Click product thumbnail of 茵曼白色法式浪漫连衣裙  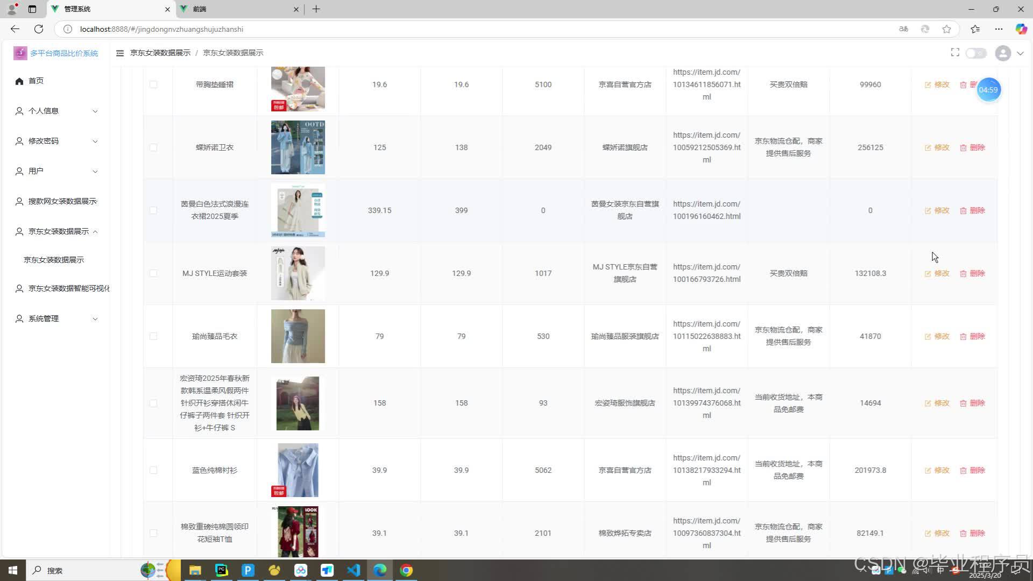pyautogui.click(x=298, y=210)
